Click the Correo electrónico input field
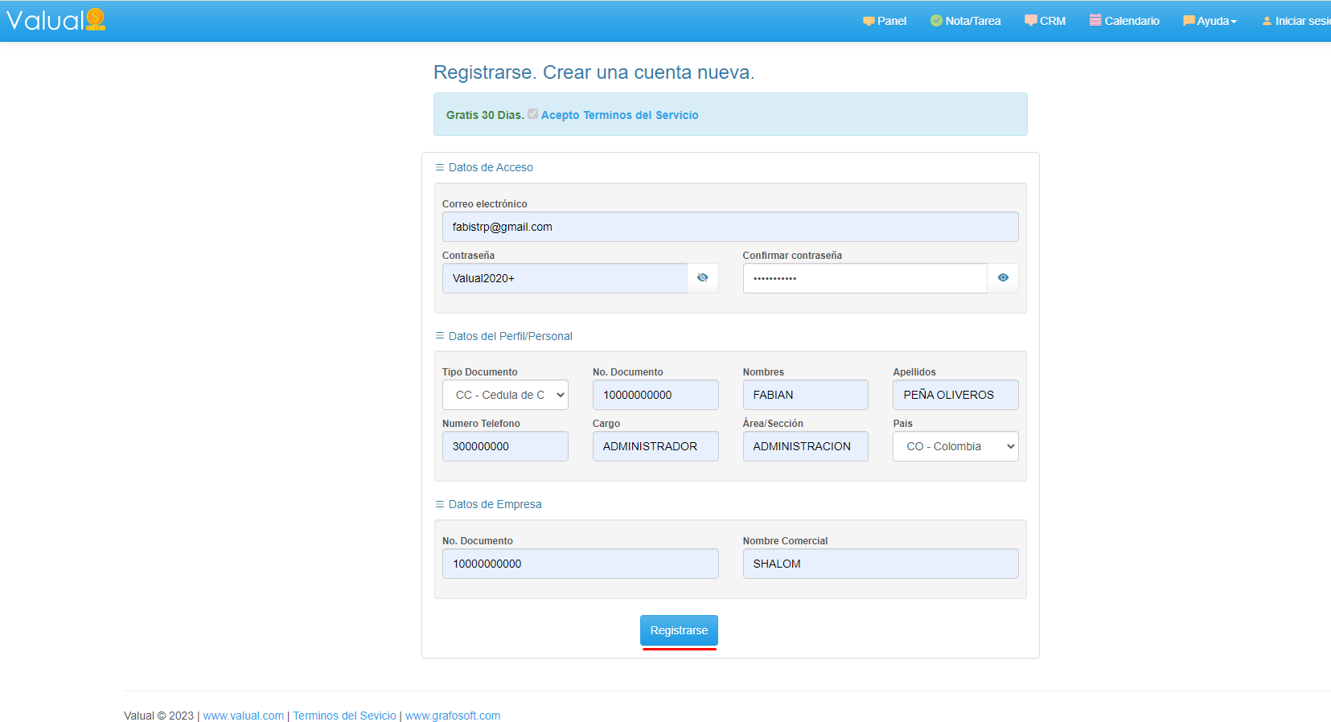The image size is (1331, 722). [730, 227]
